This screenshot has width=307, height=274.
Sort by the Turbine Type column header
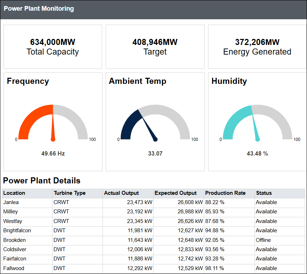click(77, 193)
